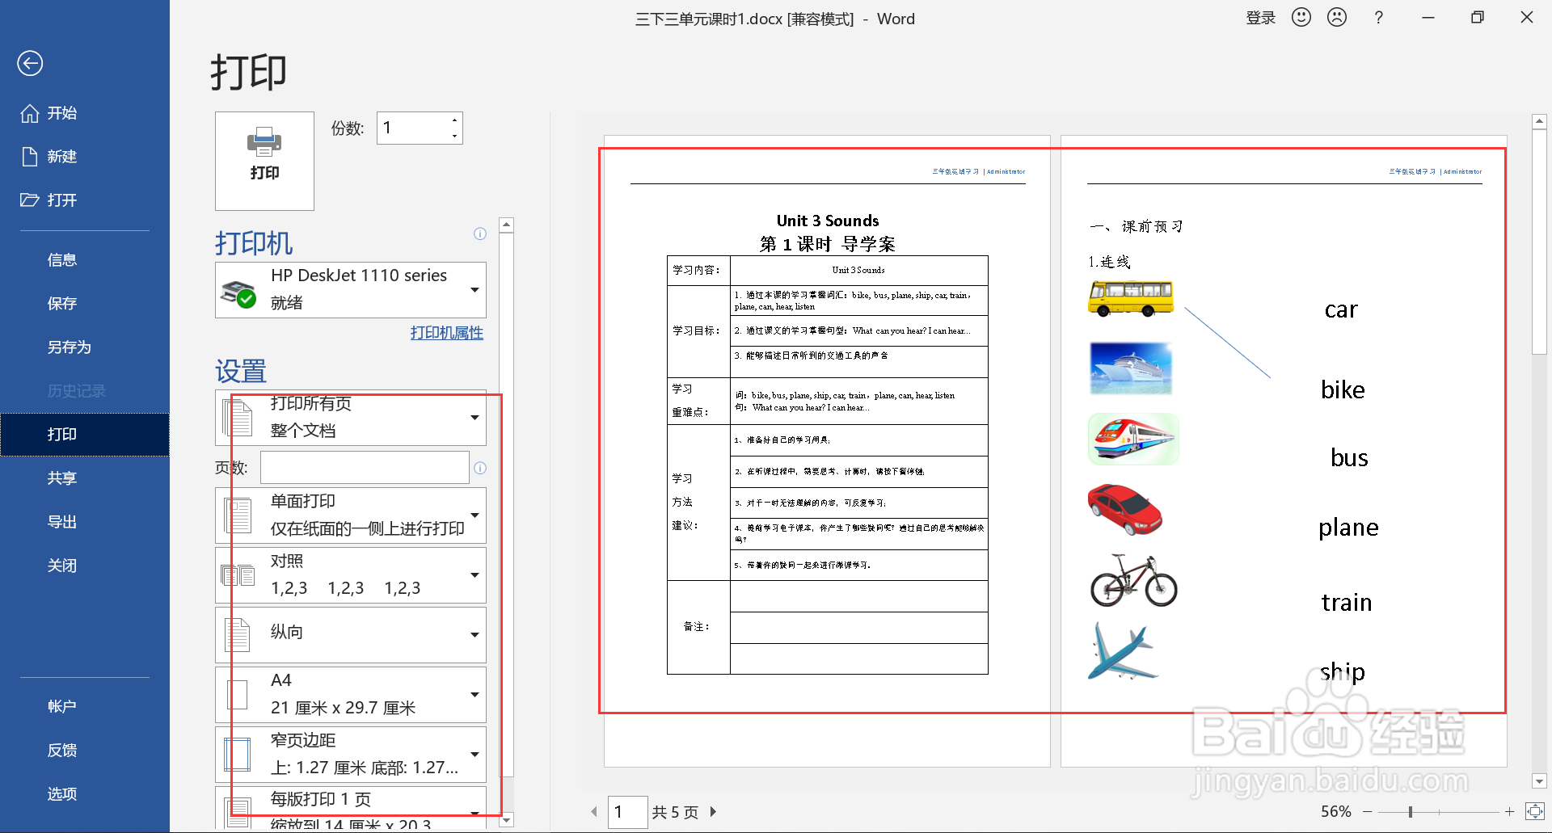The image size is (1552, 833).
Task: Go to previous page arrow in preview
Action: (594, 812)
